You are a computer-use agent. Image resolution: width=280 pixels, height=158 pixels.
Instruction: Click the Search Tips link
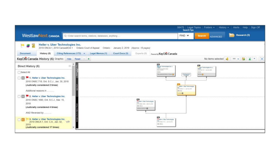pyautogui.click(x=188, y=30)
